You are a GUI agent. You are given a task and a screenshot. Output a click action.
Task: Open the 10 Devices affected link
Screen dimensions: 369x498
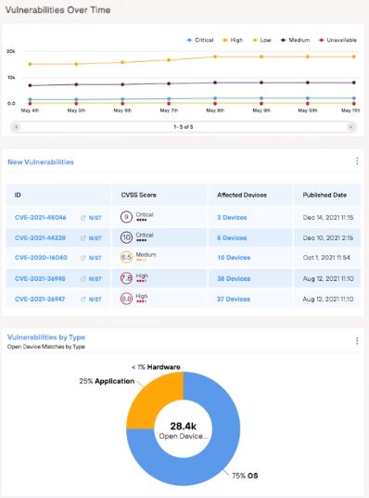[234, 258]
